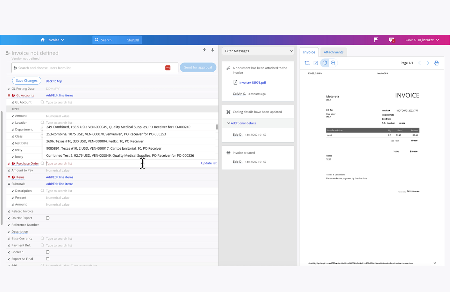Screen dimensions: 450x292
Task: Enable the Export As Final checkbox
Action: click(48, 259)
